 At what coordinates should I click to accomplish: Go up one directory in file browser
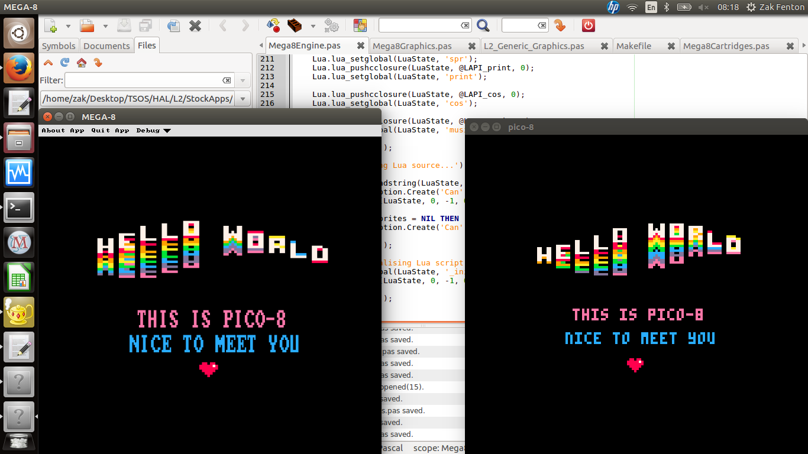[x=48, y=63]
